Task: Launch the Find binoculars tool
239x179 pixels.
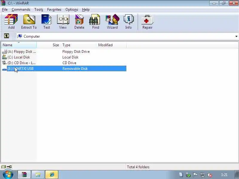Action: point(94,19)
